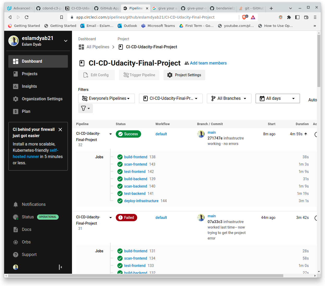325x286 pixels.
Task: Click the Failed status badge
Action: tap(127, 218)
